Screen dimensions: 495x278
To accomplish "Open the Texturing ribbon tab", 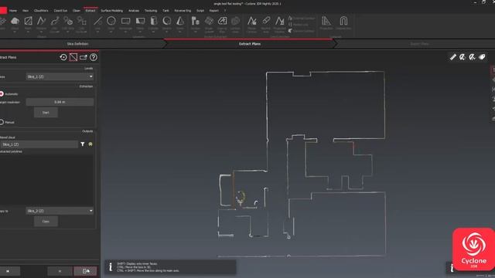I will (x=151, y=10).
